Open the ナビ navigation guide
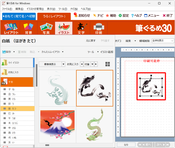This screenshot has width=175, height=148. click(98, 15)
